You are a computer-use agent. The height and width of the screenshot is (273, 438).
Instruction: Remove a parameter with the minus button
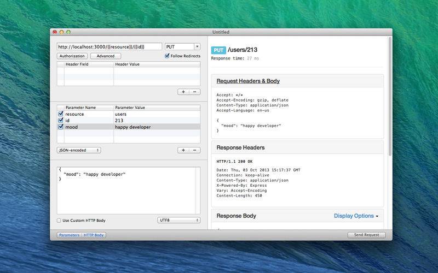(195, 150)
